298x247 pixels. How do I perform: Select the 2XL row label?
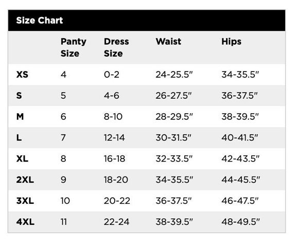tap(25, 180)
